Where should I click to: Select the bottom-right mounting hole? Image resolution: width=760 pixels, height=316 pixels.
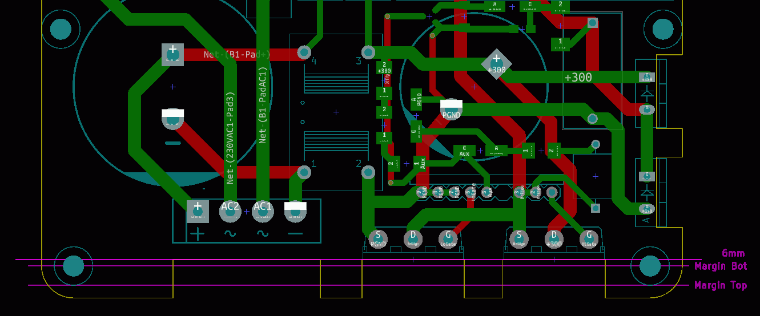(650, 266)
